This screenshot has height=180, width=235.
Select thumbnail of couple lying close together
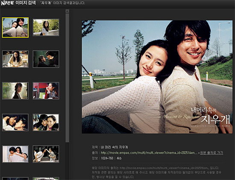point(15,122)
